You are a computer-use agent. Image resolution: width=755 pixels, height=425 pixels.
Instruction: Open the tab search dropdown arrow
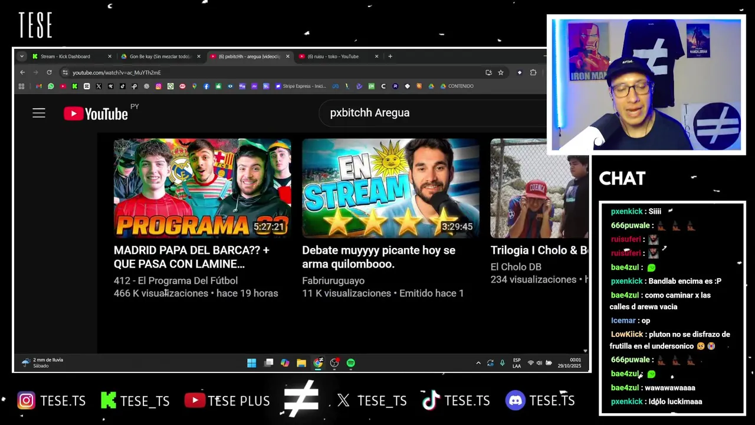pos(22,57)
